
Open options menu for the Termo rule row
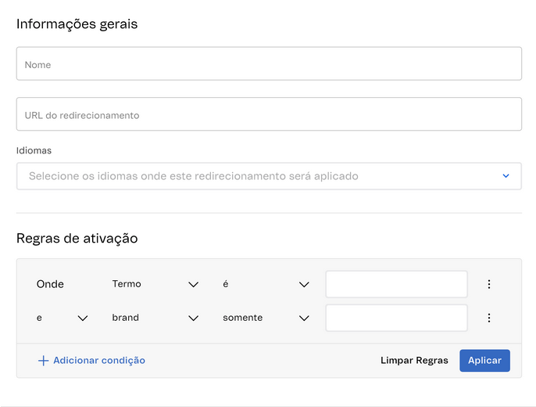point(489,284)
